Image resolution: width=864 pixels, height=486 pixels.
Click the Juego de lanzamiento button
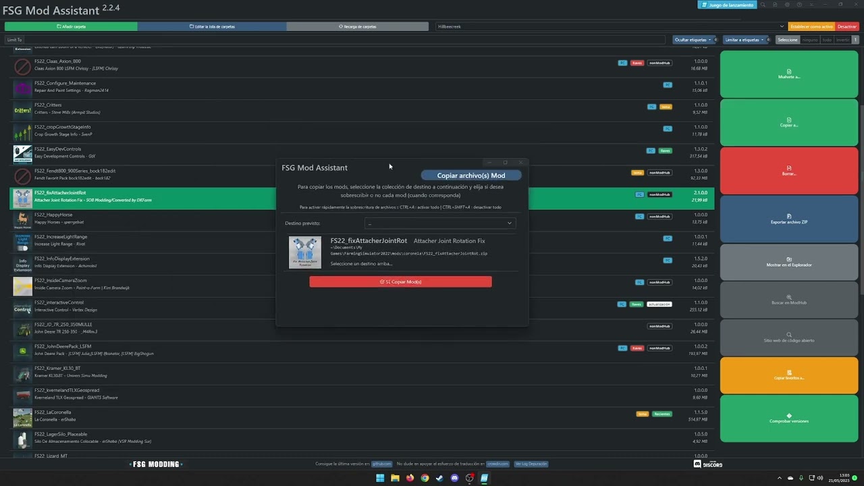tap(726, 5)
